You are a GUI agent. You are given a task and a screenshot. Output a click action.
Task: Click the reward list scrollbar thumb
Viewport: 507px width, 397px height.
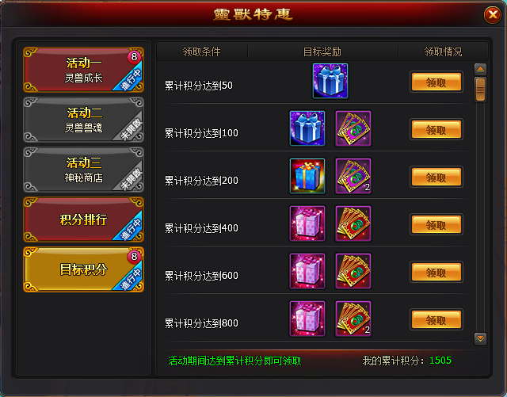click(x=480, y=90)
